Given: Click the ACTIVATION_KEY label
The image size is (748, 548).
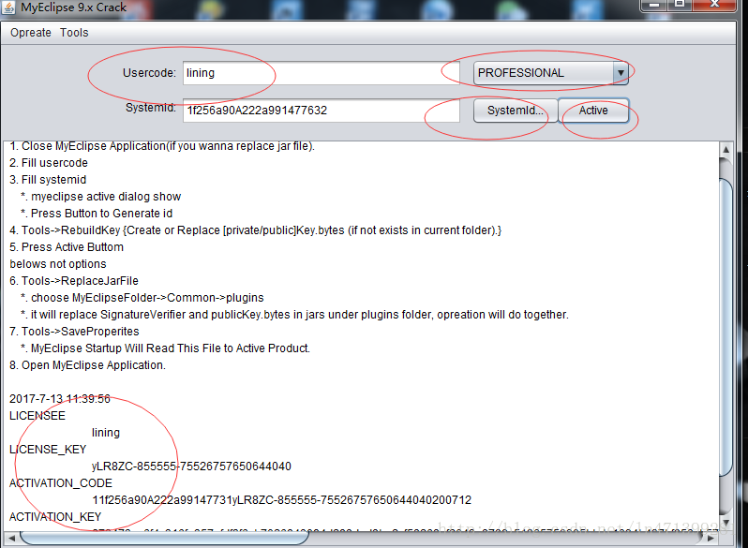Looking at the screenshot, I should point(55,517).
